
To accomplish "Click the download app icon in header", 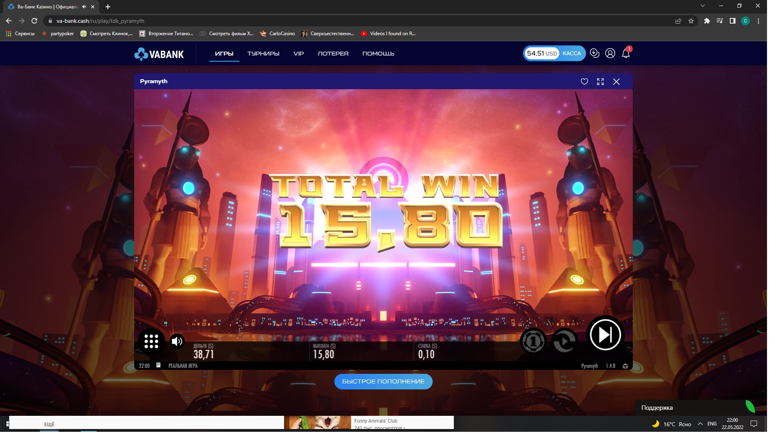I will click(x=594, y=53).
